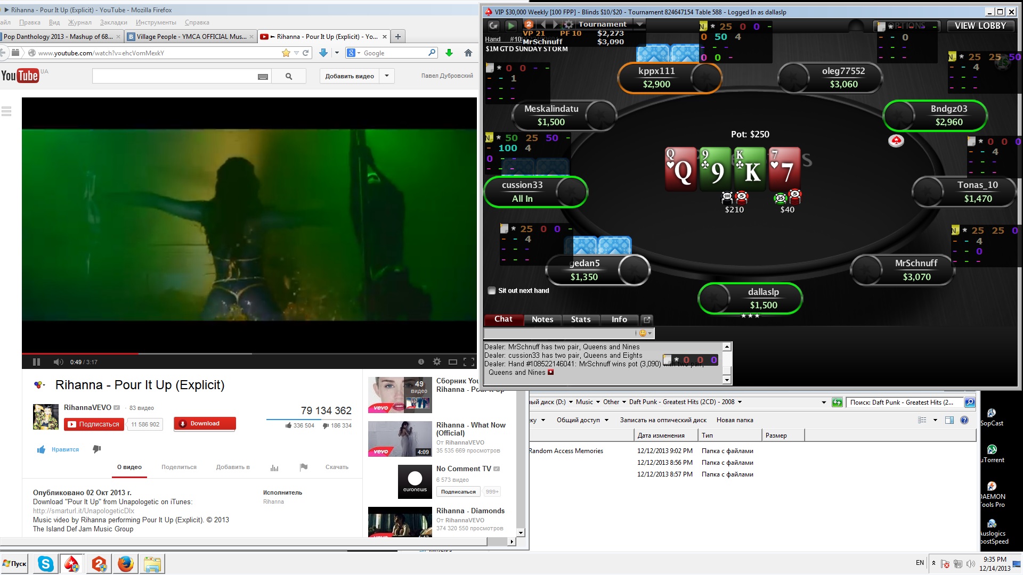Click the YouTube logo
This screenshot has height=575, width=1023.
(20, 76)
